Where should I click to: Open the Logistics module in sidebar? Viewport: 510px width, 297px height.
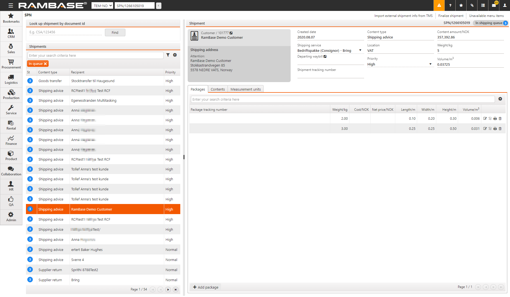11,79
